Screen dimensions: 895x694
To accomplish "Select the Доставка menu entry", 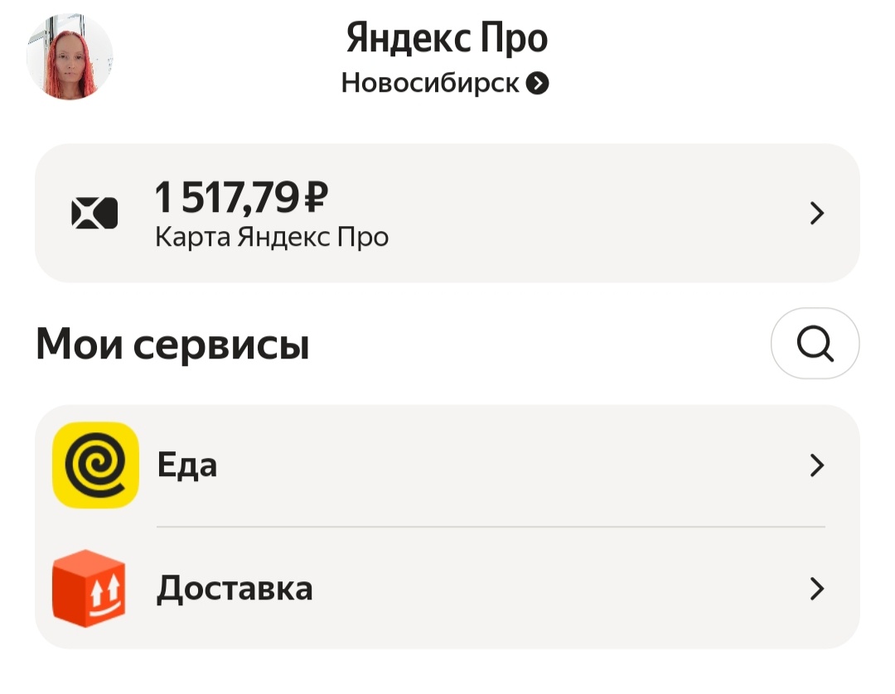I will pos(235,589).
